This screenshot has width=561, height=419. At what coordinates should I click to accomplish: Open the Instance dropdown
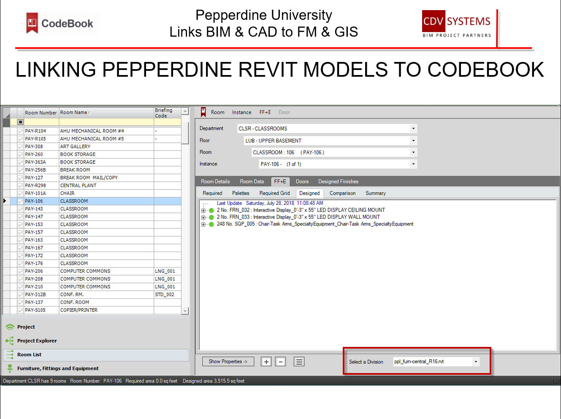point(413,164)
